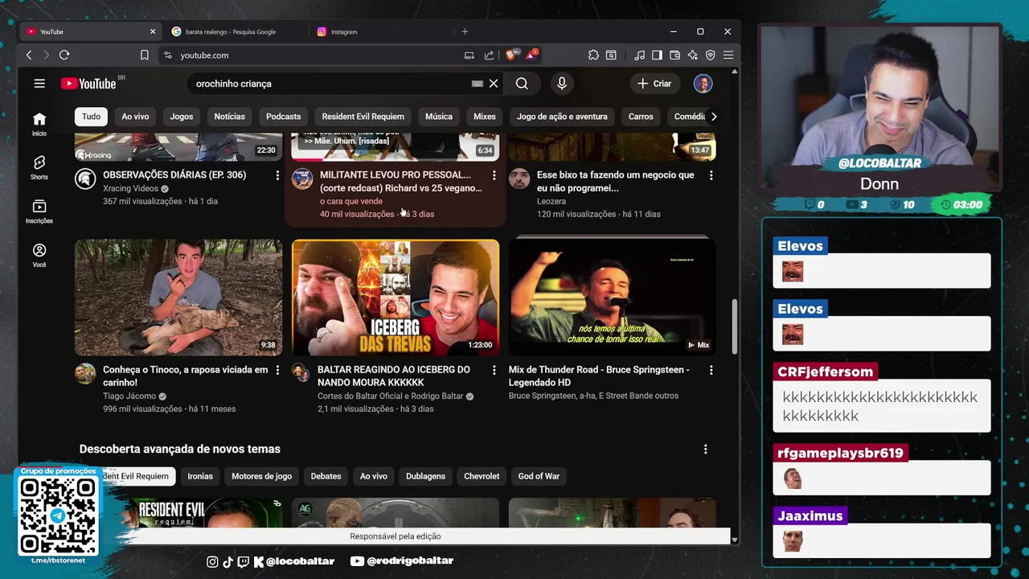Open Inscrições in the left sidebar
The width and height of the screenshot is (1029, 579).
[x=39, y=211]
